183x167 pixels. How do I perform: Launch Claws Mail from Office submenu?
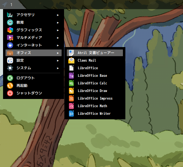tap(95, 60)
